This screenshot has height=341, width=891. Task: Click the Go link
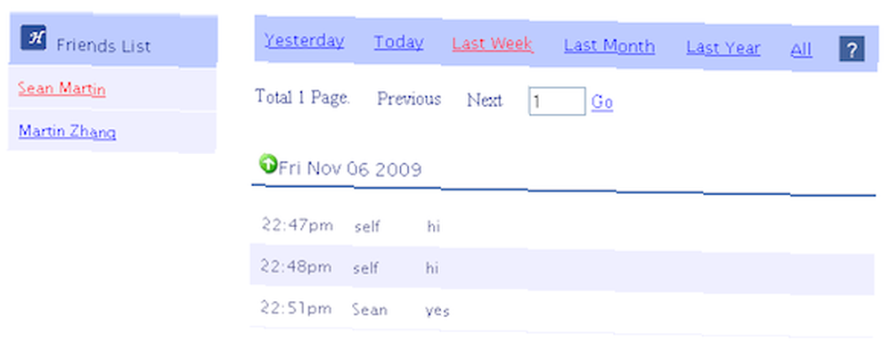pyautogui.click(x=601, y=102)
